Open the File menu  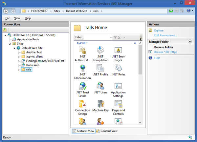point(8,18)
